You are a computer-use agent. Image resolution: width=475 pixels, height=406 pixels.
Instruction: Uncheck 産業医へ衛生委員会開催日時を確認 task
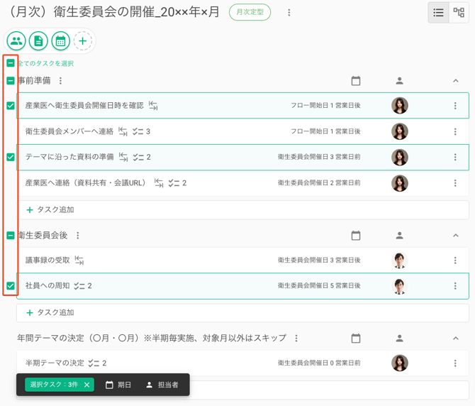[11, 106]
